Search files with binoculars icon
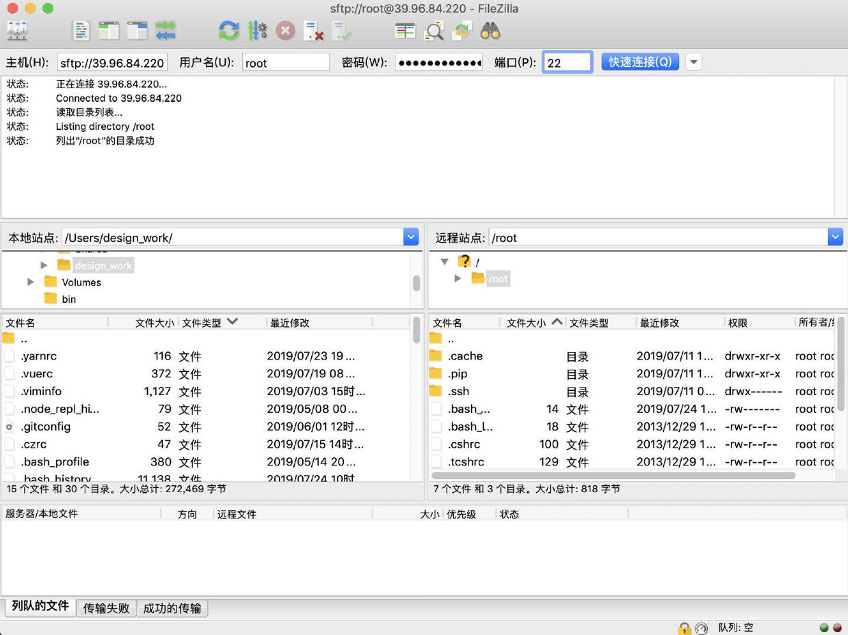848x635 pixels. [x=490, y=30]
